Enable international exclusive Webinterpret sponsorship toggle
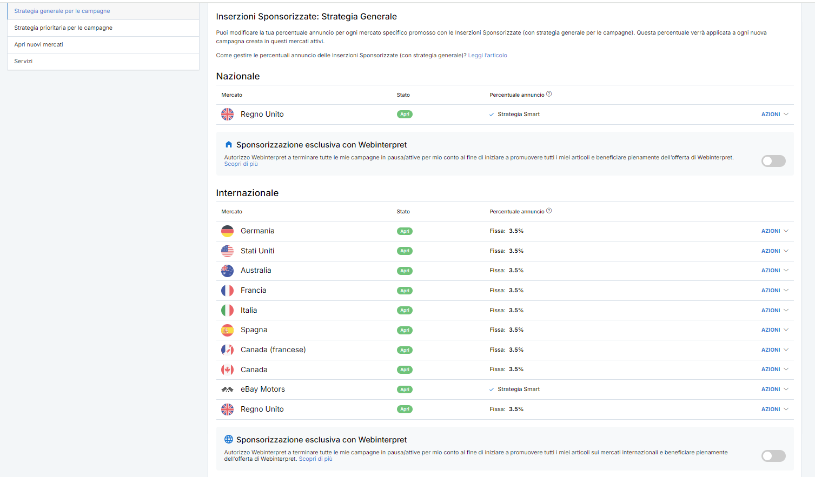The width and height of the screenshot is (815, 477). pos(773,456)
